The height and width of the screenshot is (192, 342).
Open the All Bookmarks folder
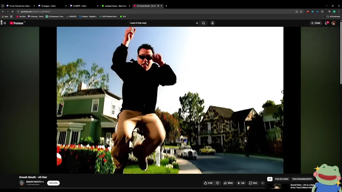coord(333,17)
